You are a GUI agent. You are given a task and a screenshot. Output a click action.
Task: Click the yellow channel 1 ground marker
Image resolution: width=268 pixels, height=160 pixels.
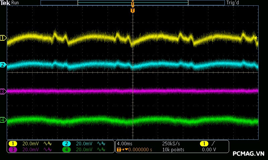pyautogui.click(x=3, y=38)
